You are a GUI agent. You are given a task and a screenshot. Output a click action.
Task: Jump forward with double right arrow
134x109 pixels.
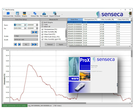pos(34,45)
